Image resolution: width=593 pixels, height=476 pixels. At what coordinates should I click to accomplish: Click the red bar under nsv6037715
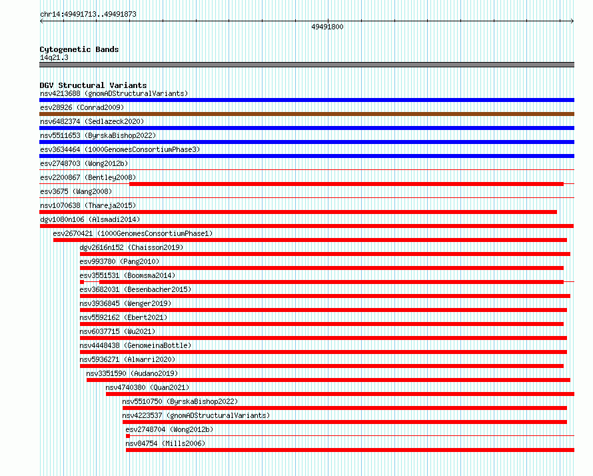point(323,338)
